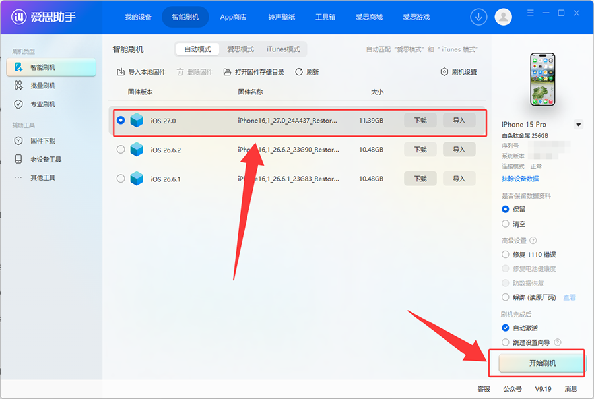
Task: Click 导入本地固件 toolbar item
Action: coord(141,71)
